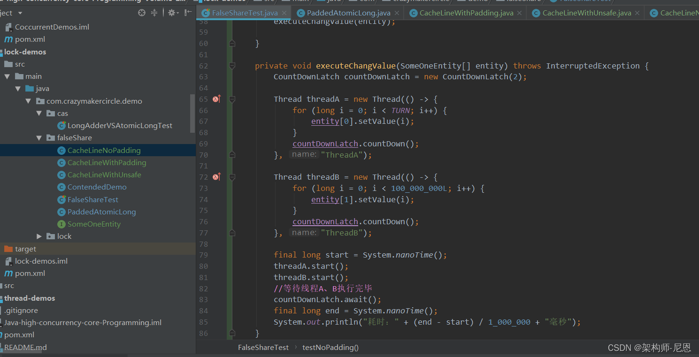The height and width of the screenshot is (357, 699).
Task: Click the blue java source folder icon
Action: [30, 89]
